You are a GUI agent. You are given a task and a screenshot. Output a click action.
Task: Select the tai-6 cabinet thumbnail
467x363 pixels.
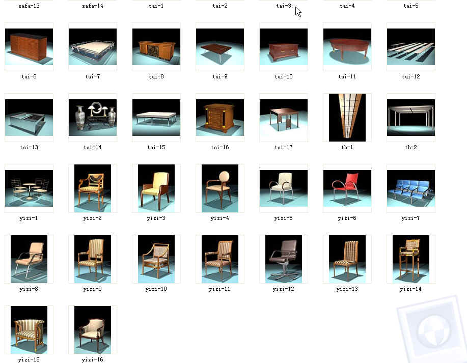click(x=29, y=47)
